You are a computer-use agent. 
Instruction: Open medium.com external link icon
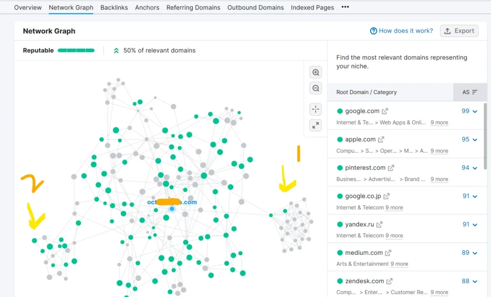(388, 253)
